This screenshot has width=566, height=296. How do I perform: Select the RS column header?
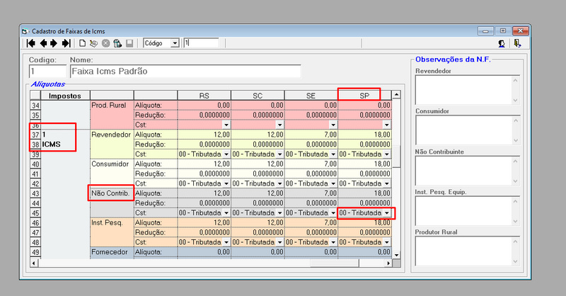coord(204,96)
